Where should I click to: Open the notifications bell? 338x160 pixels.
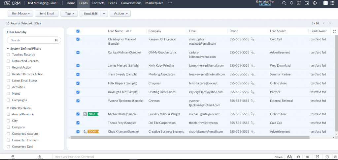291,3
